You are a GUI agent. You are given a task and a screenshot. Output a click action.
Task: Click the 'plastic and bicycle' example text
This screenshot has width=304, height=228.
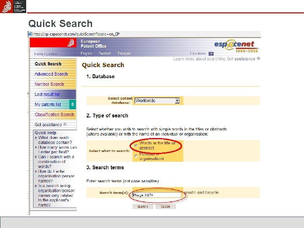201,193
